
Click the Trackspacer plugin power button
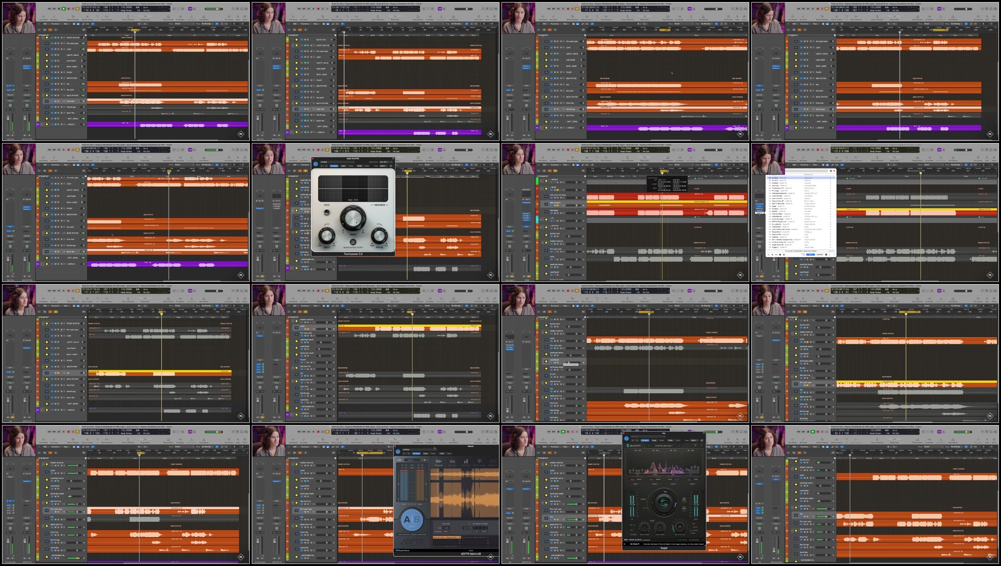pos(316,164)
